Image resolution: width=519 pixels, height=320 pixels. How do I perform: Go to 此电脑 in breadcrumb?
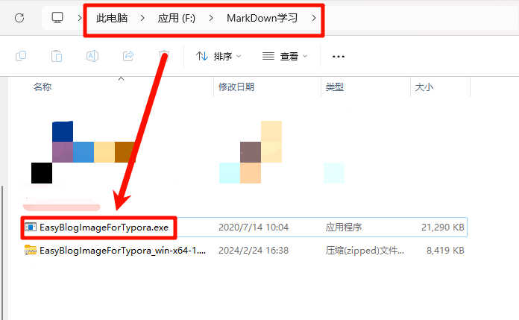[112, 18]
